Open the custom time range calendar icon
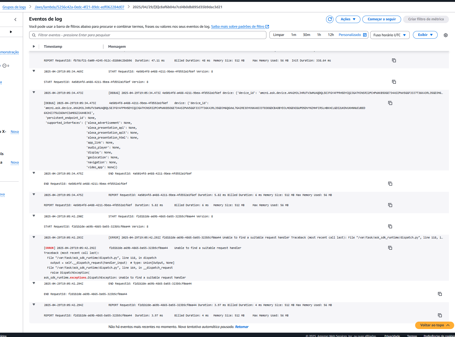This screenshot has height=337, width=455. 365,35
